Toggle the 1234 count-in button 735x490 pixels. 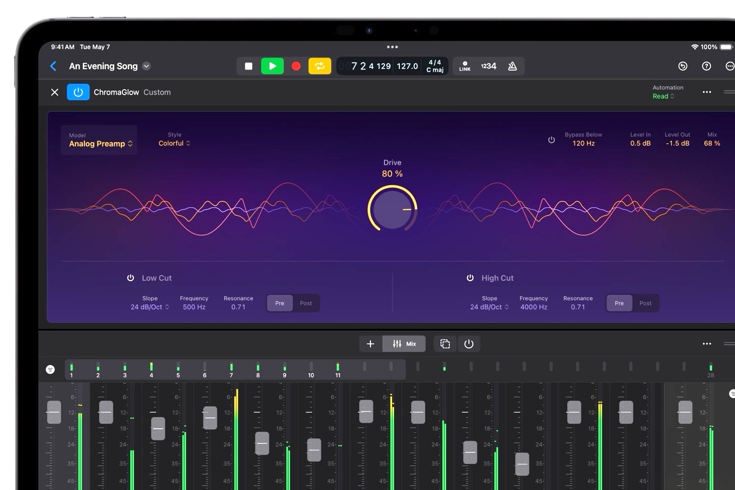(x=489, y=66)
